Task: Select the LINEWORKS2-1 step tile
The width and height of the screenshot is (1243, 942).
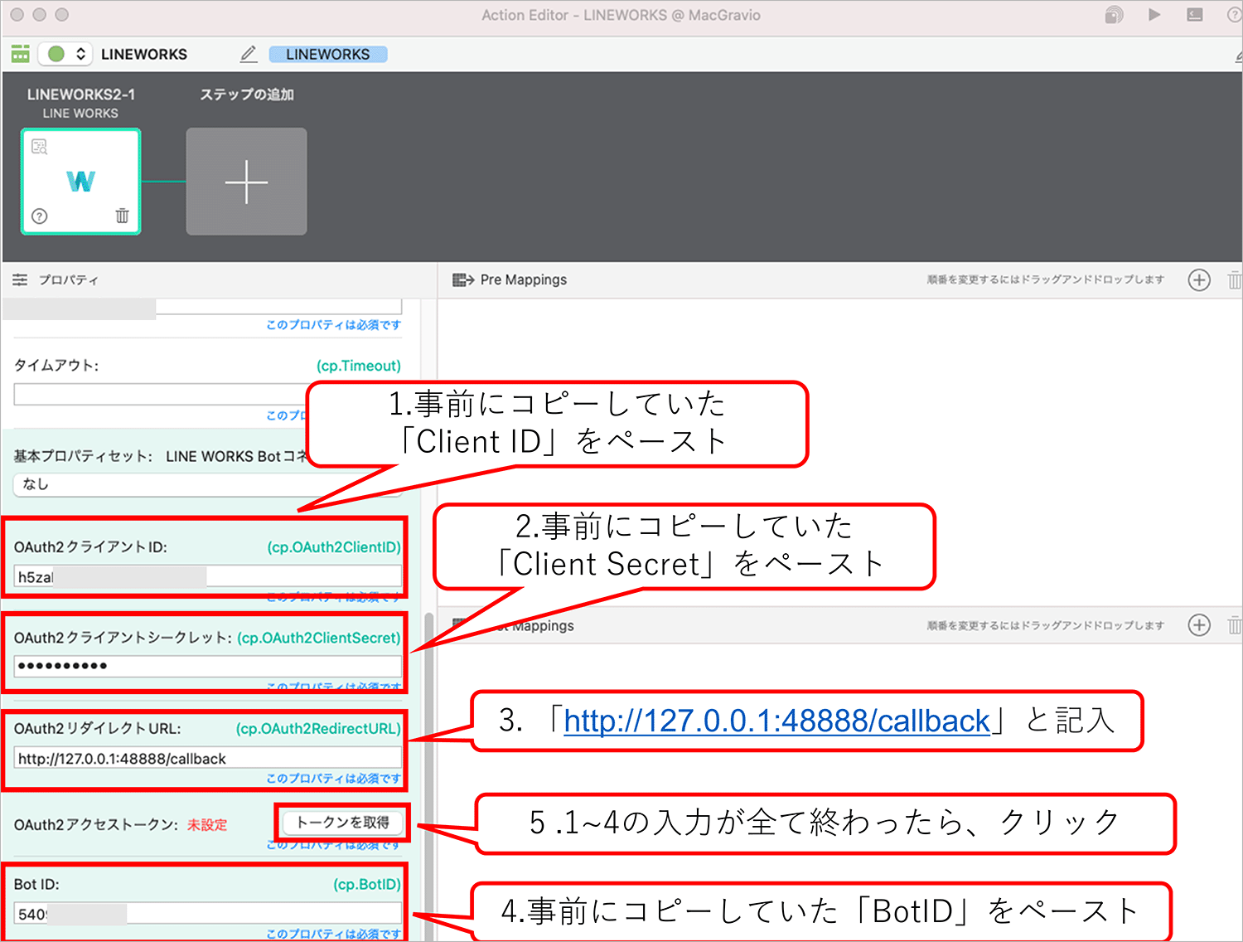Action: tap(80, 182)
